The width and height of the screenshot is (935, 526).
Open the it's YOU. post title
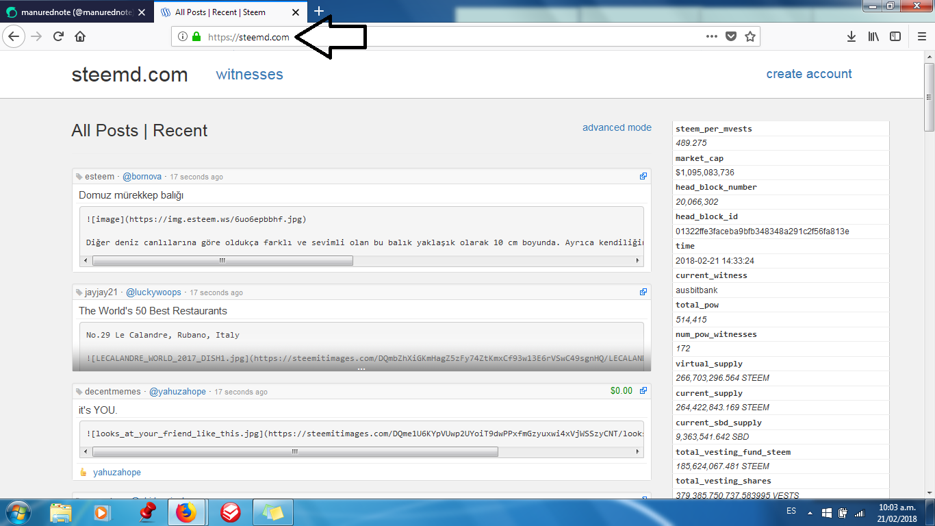pos(98,410)
